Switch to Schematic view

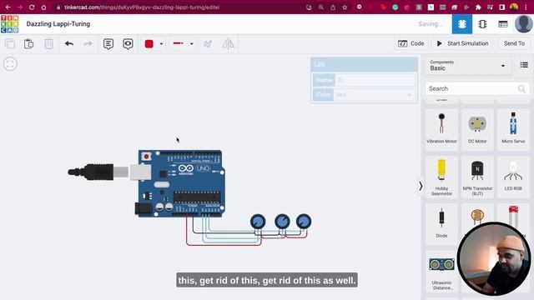[482, 24]
